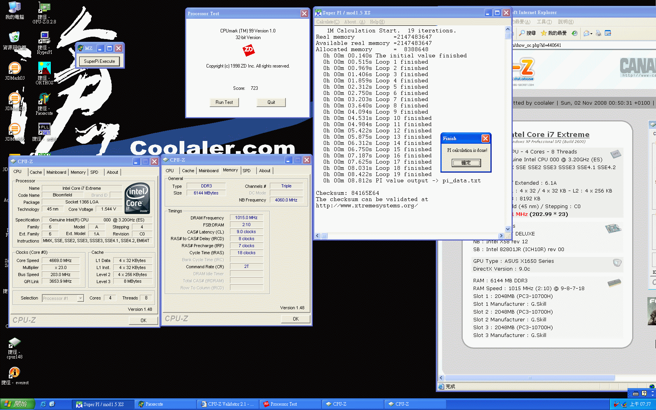Launch the HyperPI shortcut icon

coord(44,43)
